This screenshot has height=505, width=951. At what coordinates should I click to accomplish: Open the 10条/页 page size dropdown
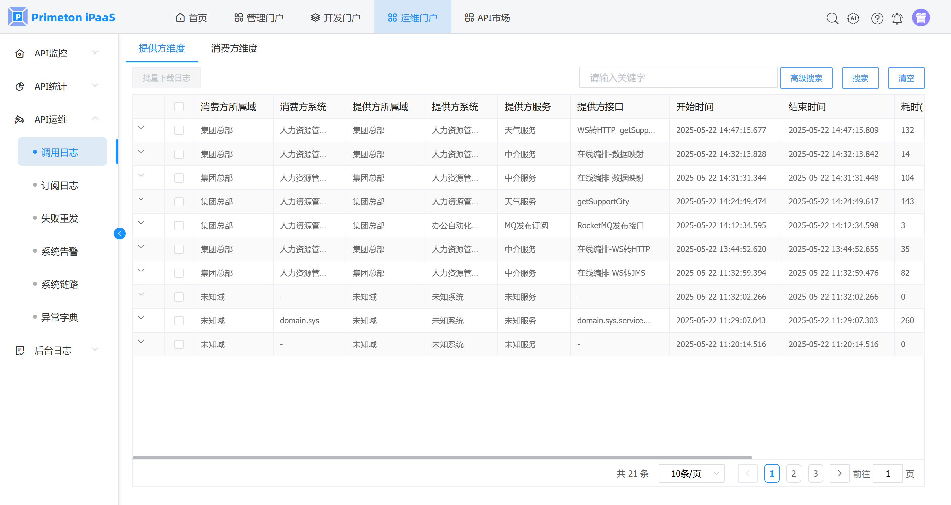(691, 473)
